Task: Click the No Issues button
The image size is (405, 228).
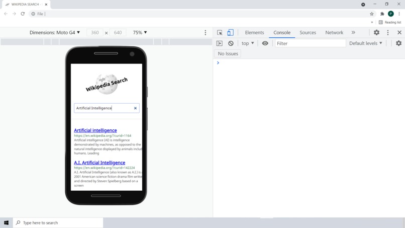Action: click(x=228, y=54)
